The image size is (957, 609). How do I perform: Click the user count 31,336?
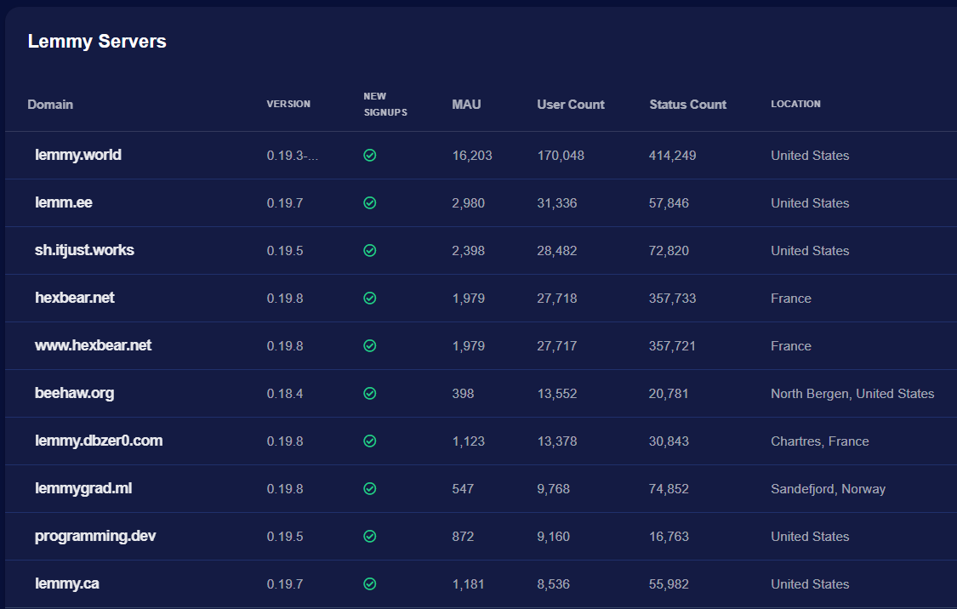pyautogui.click(x=556, y=203)
